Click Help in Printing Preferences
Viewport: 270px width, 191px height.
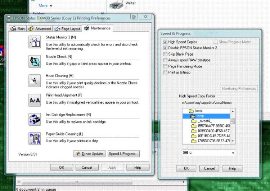138,167
